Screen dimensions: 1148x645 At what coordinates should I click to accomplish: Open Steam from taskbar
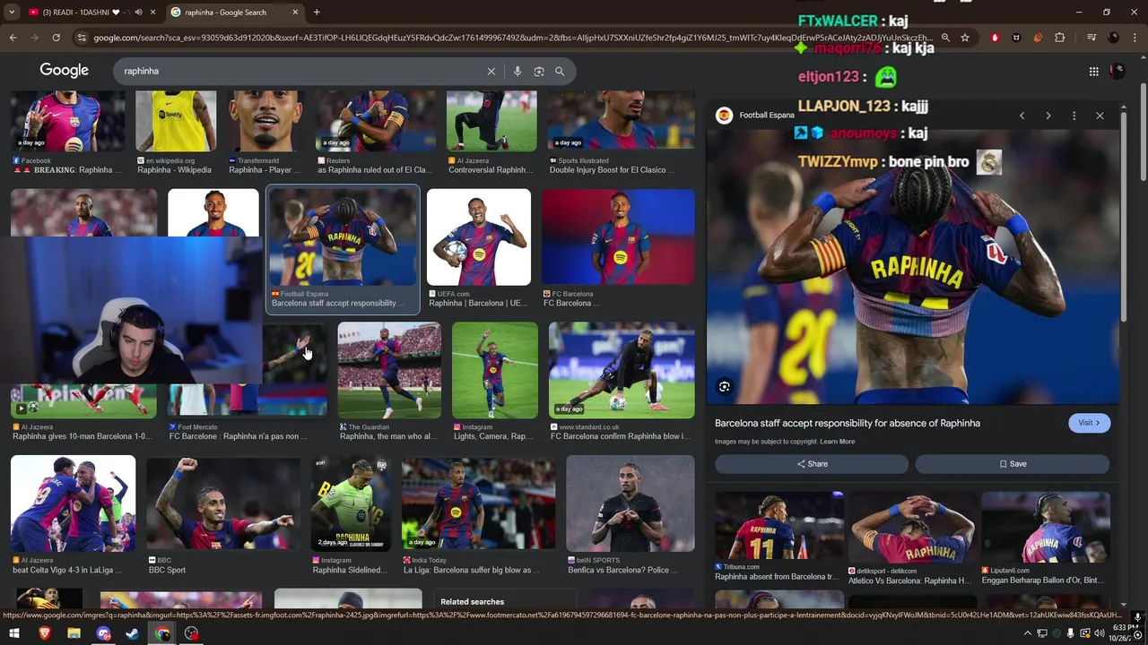(132, 633)
